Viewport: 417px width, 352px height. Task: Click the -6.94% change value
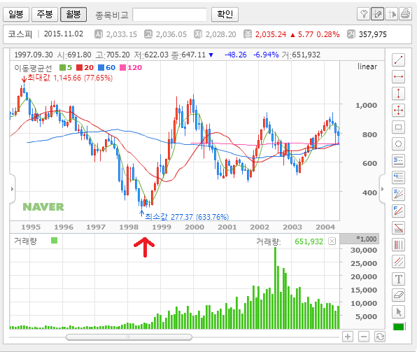pos(266,55)
